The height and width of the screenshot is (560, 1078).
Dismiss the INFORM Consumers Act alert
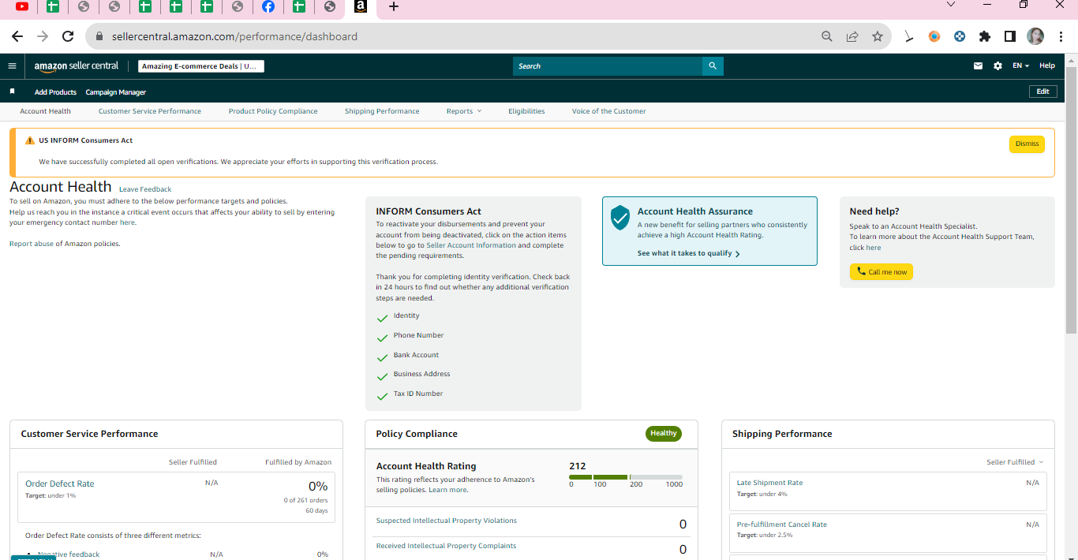coord(1027,144)
